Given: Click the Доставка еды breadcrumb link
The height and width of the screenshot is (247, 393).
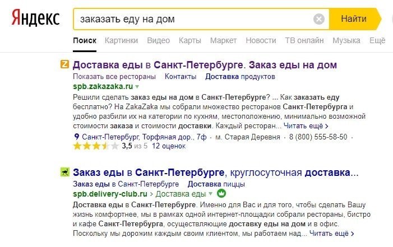Looking at the screenshot, I should [181, 194].
